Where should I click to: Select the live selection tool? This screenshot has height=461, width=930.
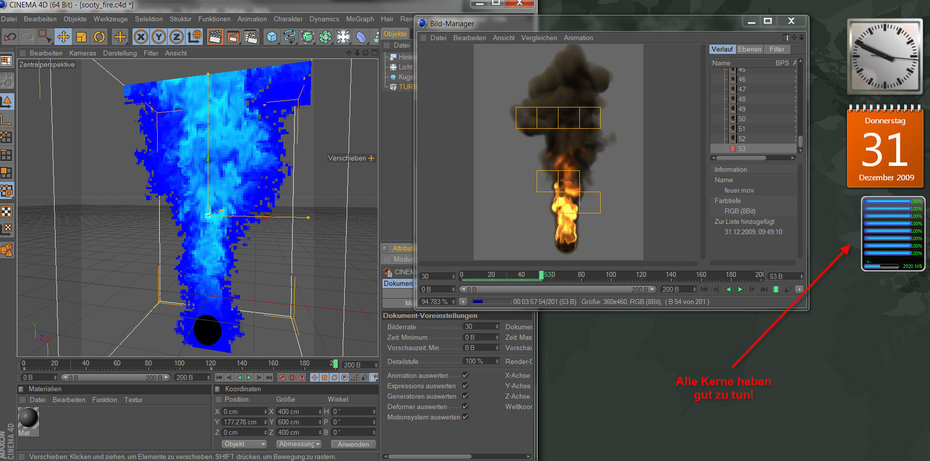click(45, 37)
